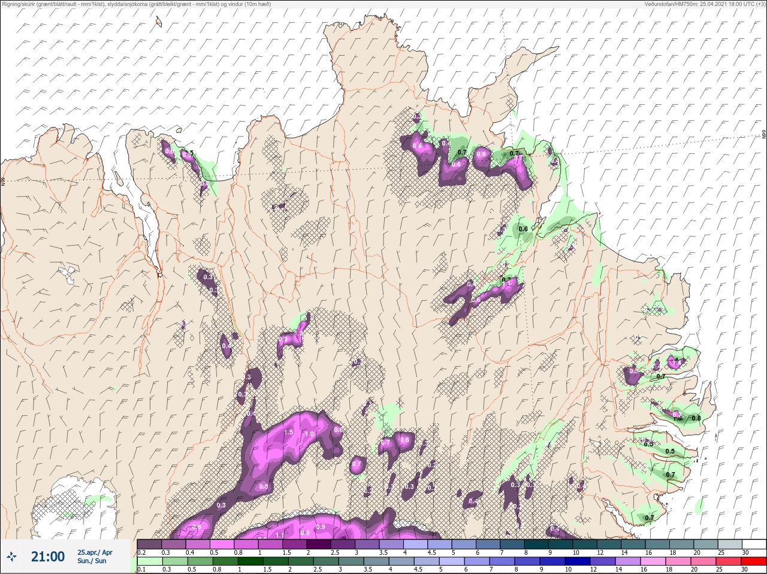This screenshot has height=574, width=767.
Task: Select upper legend swatch between 25 and 30
Action: [x=730, y=544]
